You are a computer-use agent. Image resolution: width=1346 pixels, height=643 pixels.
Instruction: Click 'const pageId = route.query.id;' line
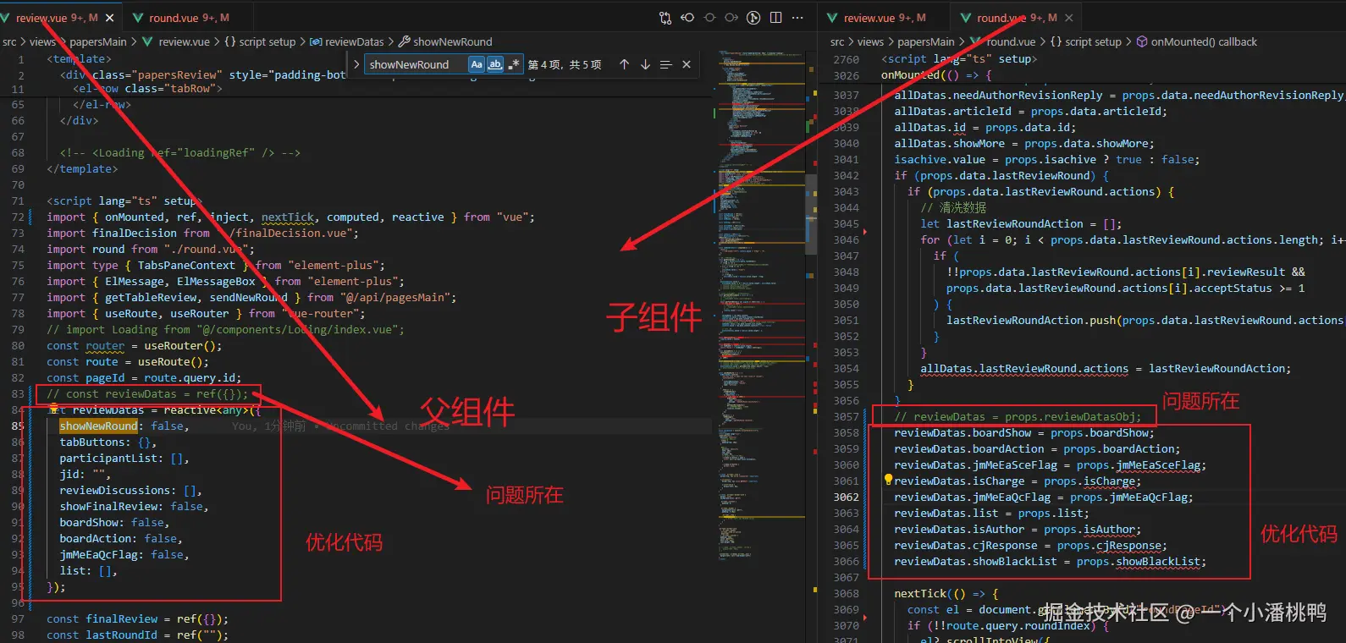pyautogui.click(x=144, y=378)
